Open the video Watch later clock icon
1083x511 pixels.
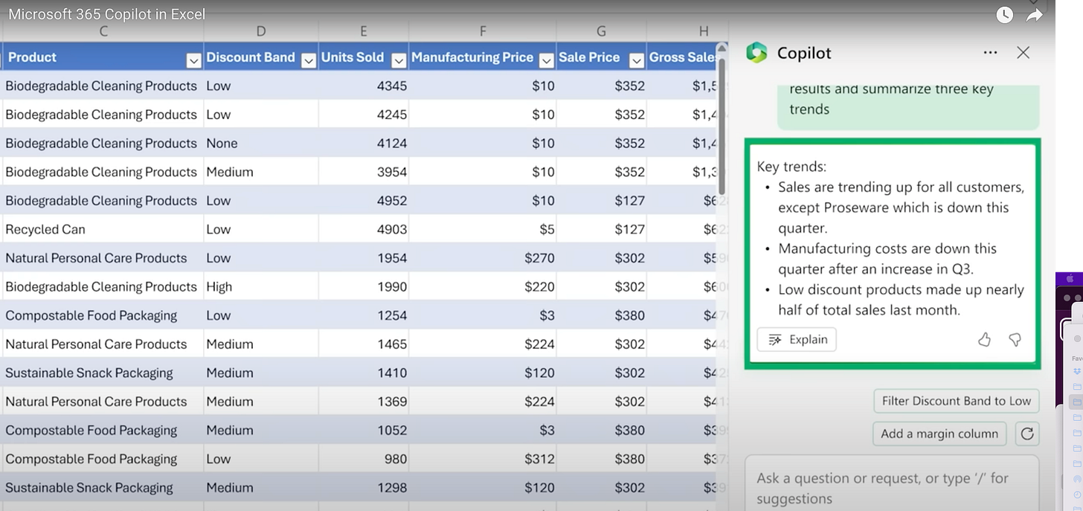click(1004, 15)
